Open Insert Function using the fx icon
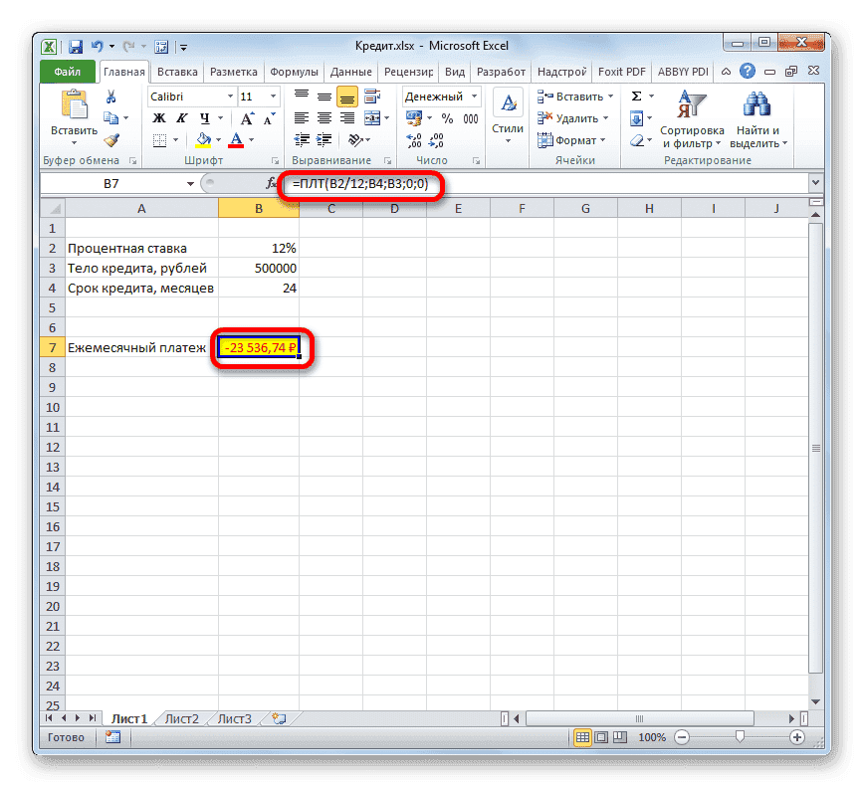 pos(270,183)
